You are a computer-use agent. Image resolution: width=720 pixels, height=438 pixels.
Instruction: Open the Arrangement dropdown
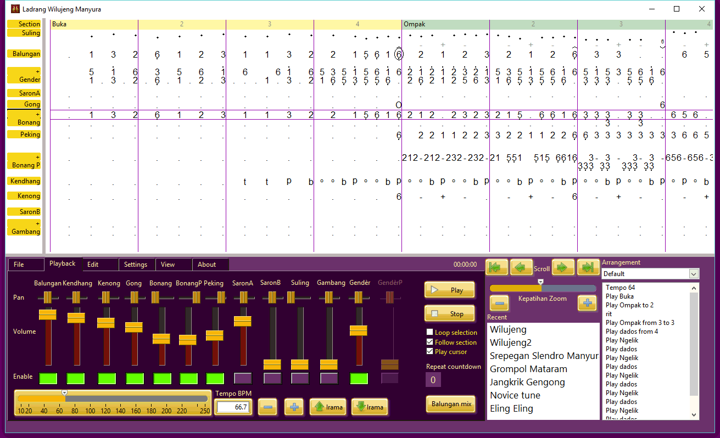coord(694,274)
